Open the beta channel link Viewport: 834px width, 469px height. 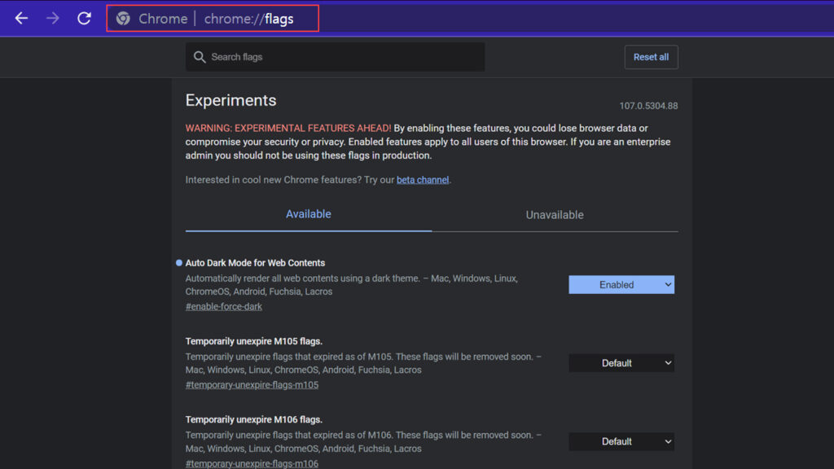coord(423,180)
